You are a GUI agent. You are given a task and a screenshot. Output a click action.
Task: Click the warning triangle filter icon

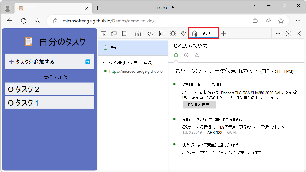point(197,55)
